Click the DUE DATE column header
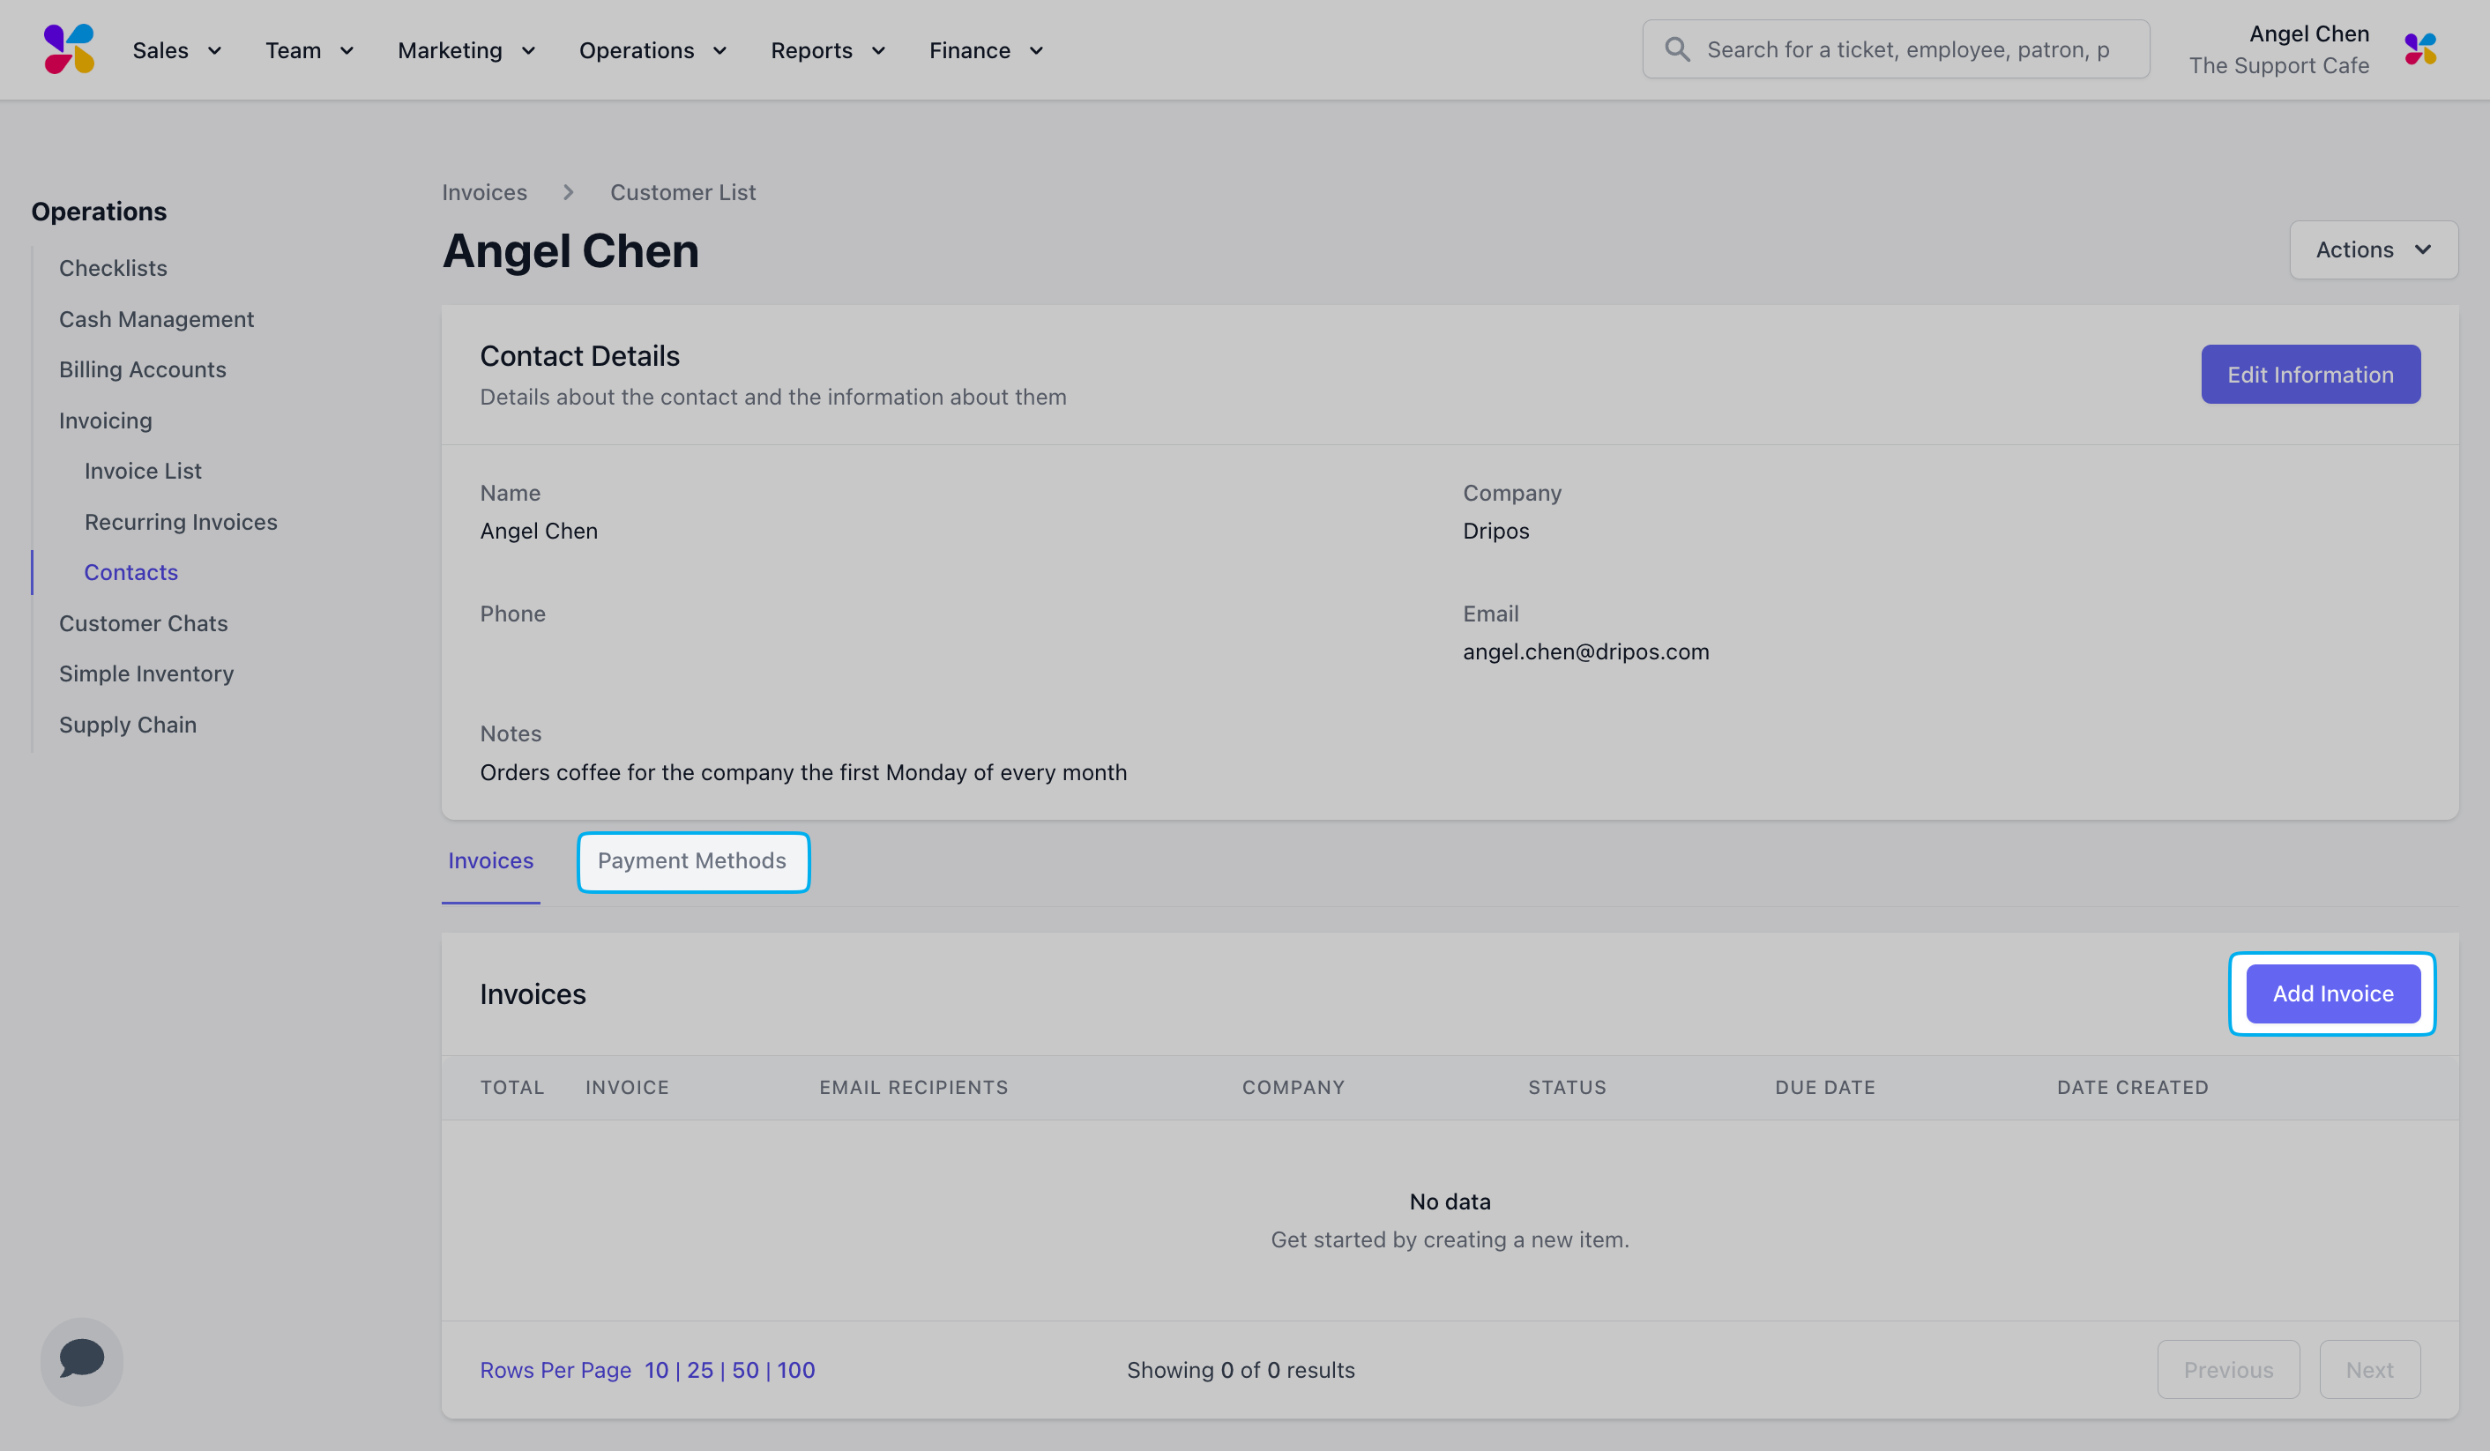The width and height of the screenshot is (2490, 1451). (x=1824, y=1088)
